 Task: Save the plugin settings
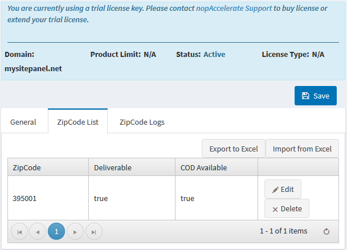pos(315,96)
